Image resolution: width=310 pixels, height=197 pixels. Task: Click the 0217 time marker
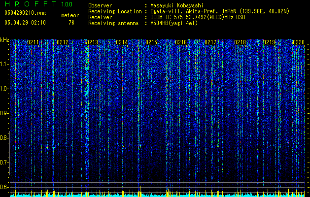[210, 42]
